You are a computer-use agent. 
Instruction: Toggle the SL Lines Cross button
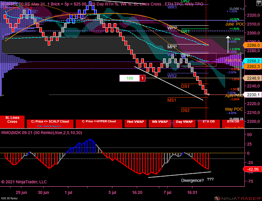(12, 122)
